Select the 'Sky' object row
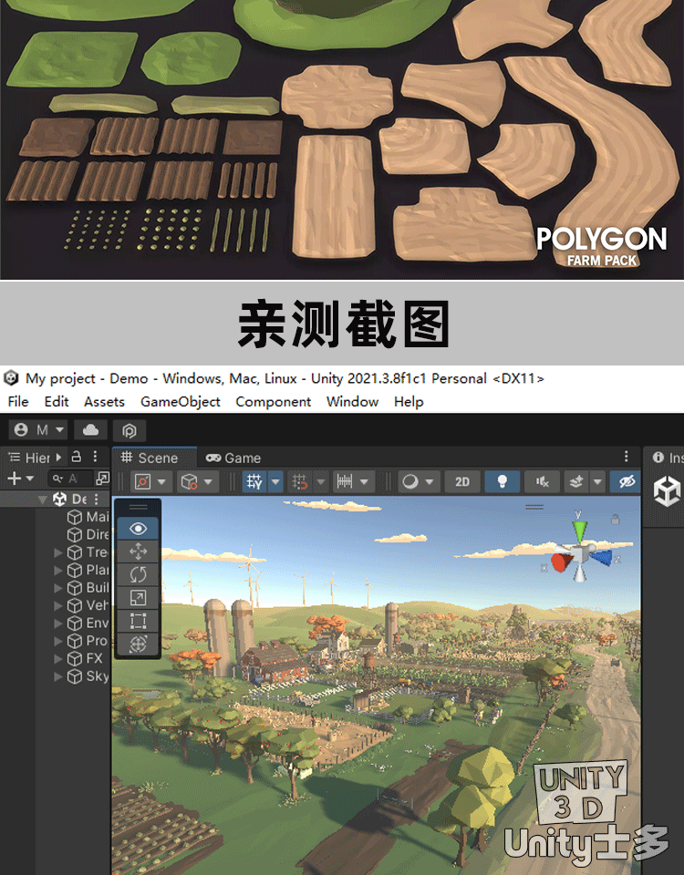 pos(88,676)
